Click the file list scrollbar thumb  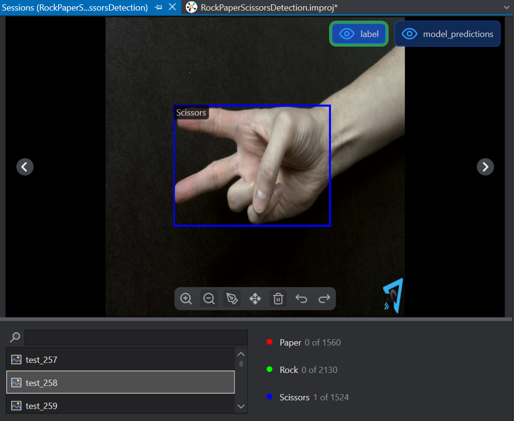(x=241, y=364)
